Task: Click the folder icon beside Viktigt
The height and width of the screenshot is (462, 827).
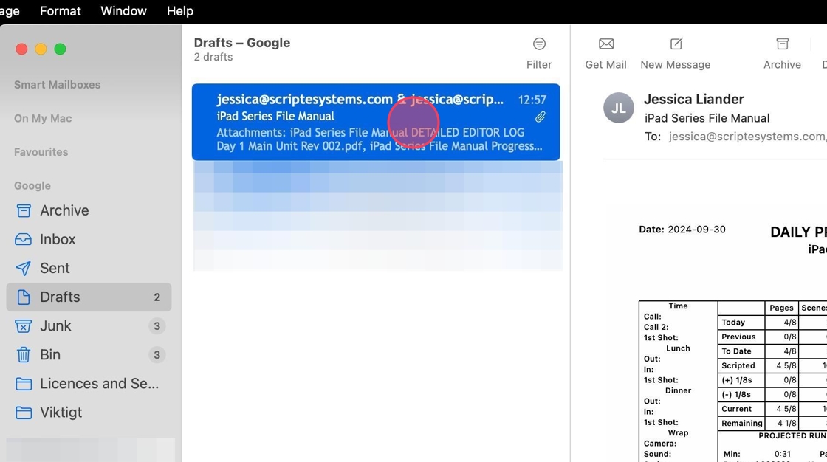Action: coord(23,413)
